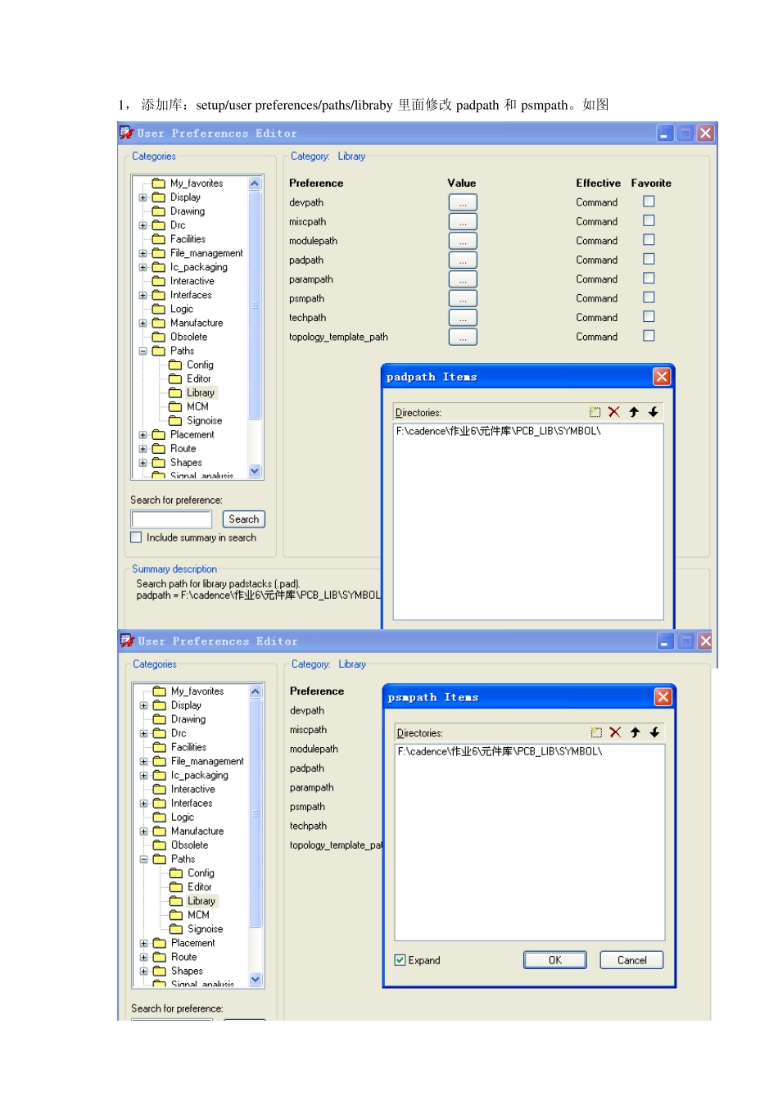Delete directory in psmpath Items dialog
Image resolution: width=778 pixels, height=1101 pixels.
(x=615, y=732)
